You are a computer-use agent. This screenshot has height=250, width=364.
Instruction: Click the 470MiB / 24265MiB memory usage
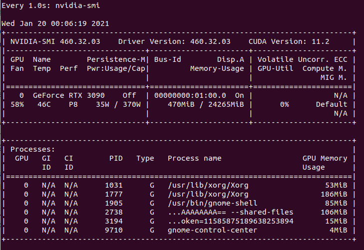(206, 104)
